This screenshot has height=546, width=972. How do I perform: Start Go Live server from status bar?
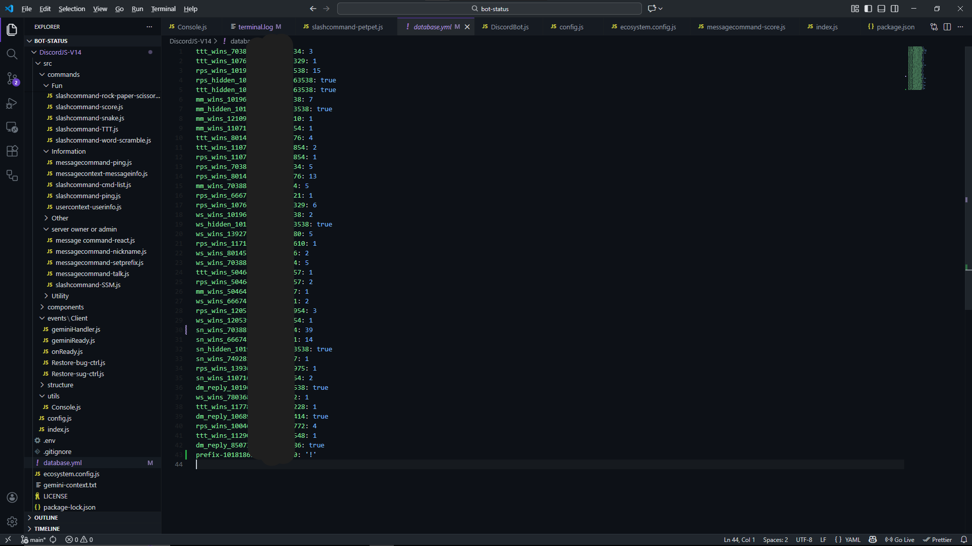click(x=900, y=539)
